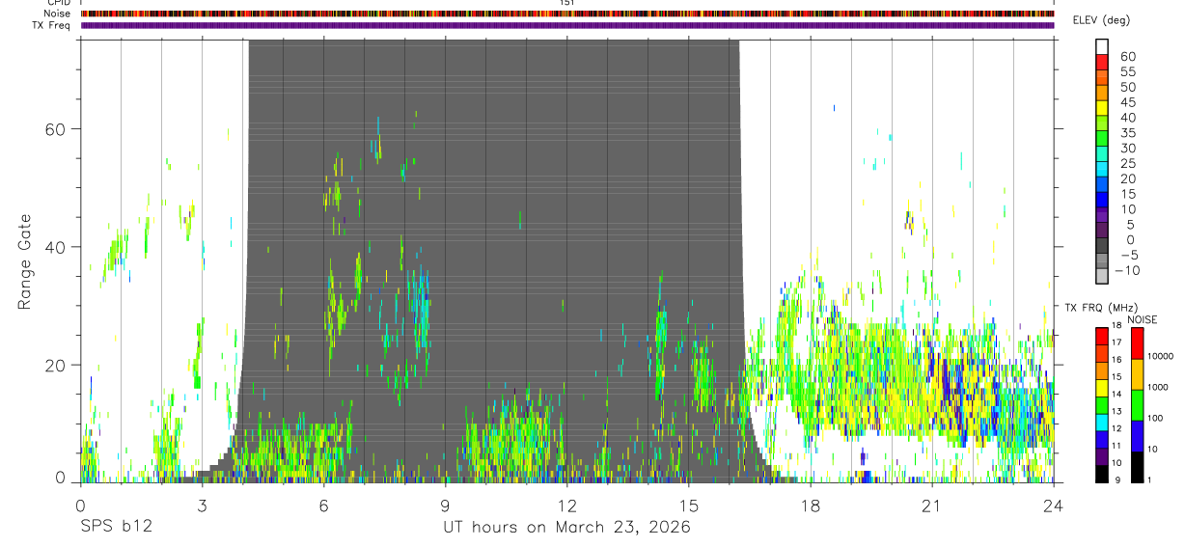Click the 1000 label in the NOISE legend
The width and height of the screenshot is (1185, 547).
(x=1160, y=387)
